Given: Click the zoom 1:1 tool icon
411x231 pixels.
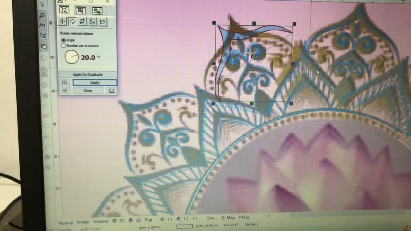Looking at the screenshot, I should (42, 25).
